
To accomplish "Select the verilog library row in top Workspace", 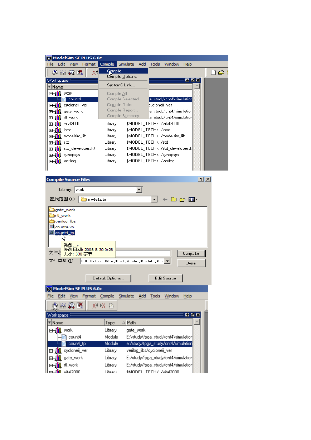I will point(120,161).
